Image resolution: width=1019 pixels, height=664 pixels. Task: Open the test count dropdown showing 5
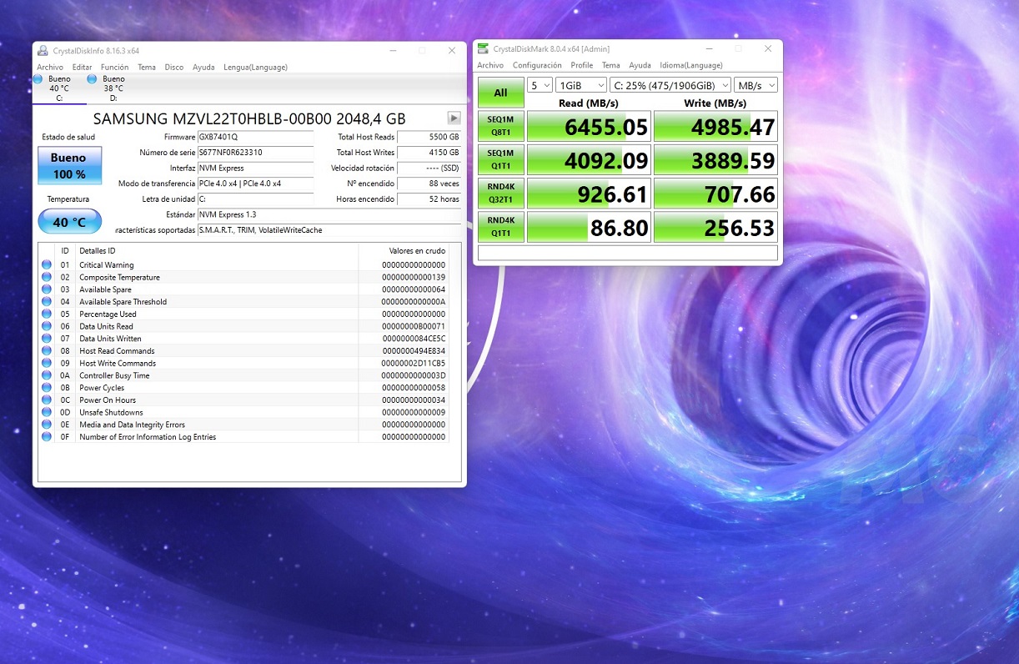[540, 85]
